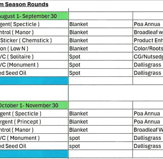Select the empty cell right of "August 1- September 30"

pos(100,16)
